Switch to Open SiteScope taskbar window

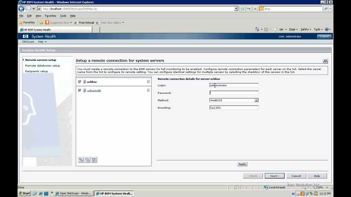(74, 193)
